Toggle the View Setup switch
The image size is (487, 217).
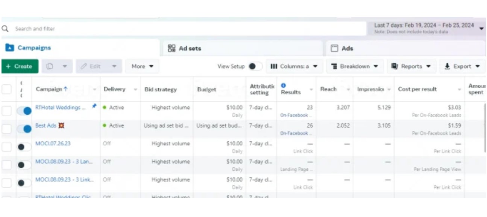tap(255, 66)
